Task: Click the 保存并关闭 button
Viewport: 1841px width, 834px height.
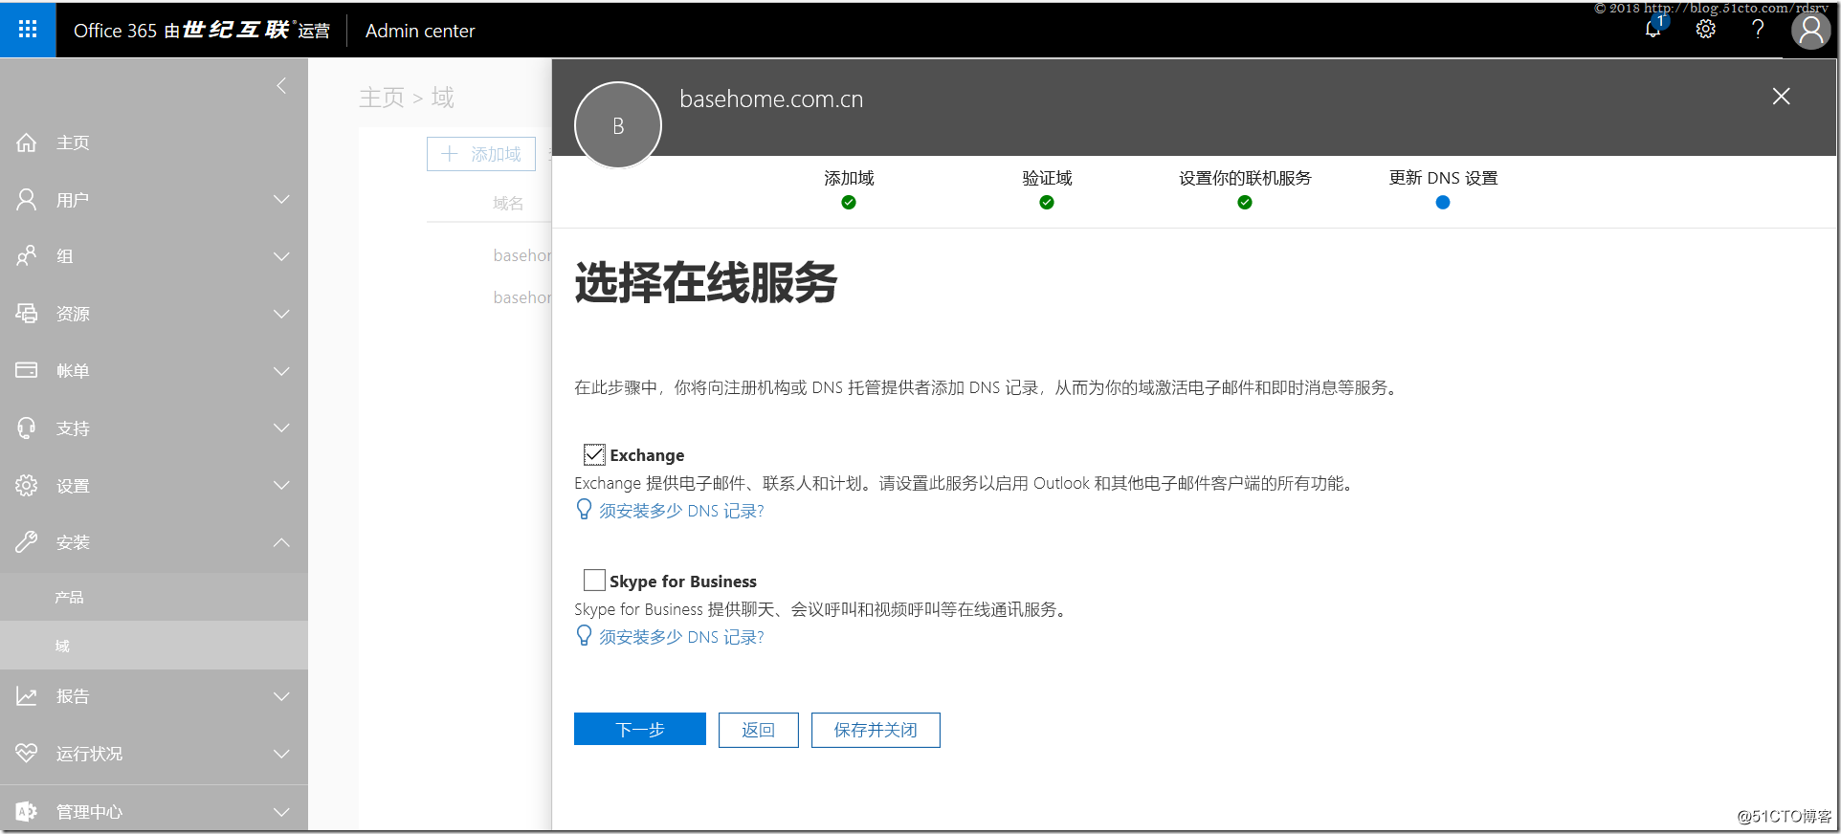Action: point(876,730)
